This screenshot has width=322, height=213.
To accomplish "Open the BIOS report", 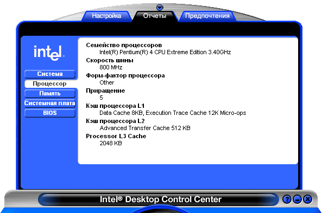I will [x=50, y=113].
